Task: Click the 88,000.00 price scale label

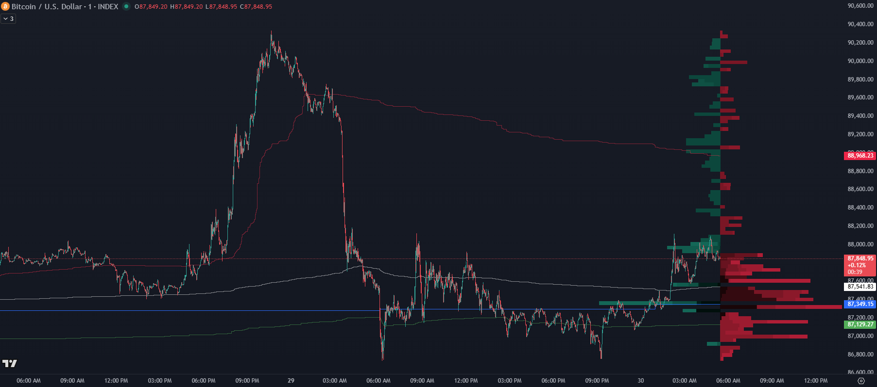Action: tap(860, 244)
